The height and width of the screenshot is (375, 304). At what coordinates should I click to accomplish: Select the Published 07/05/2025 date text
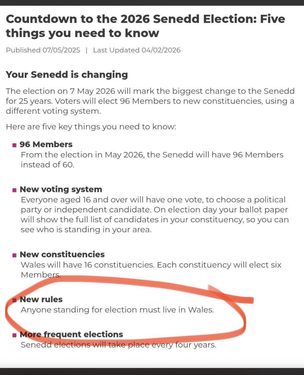pos(43,50)
